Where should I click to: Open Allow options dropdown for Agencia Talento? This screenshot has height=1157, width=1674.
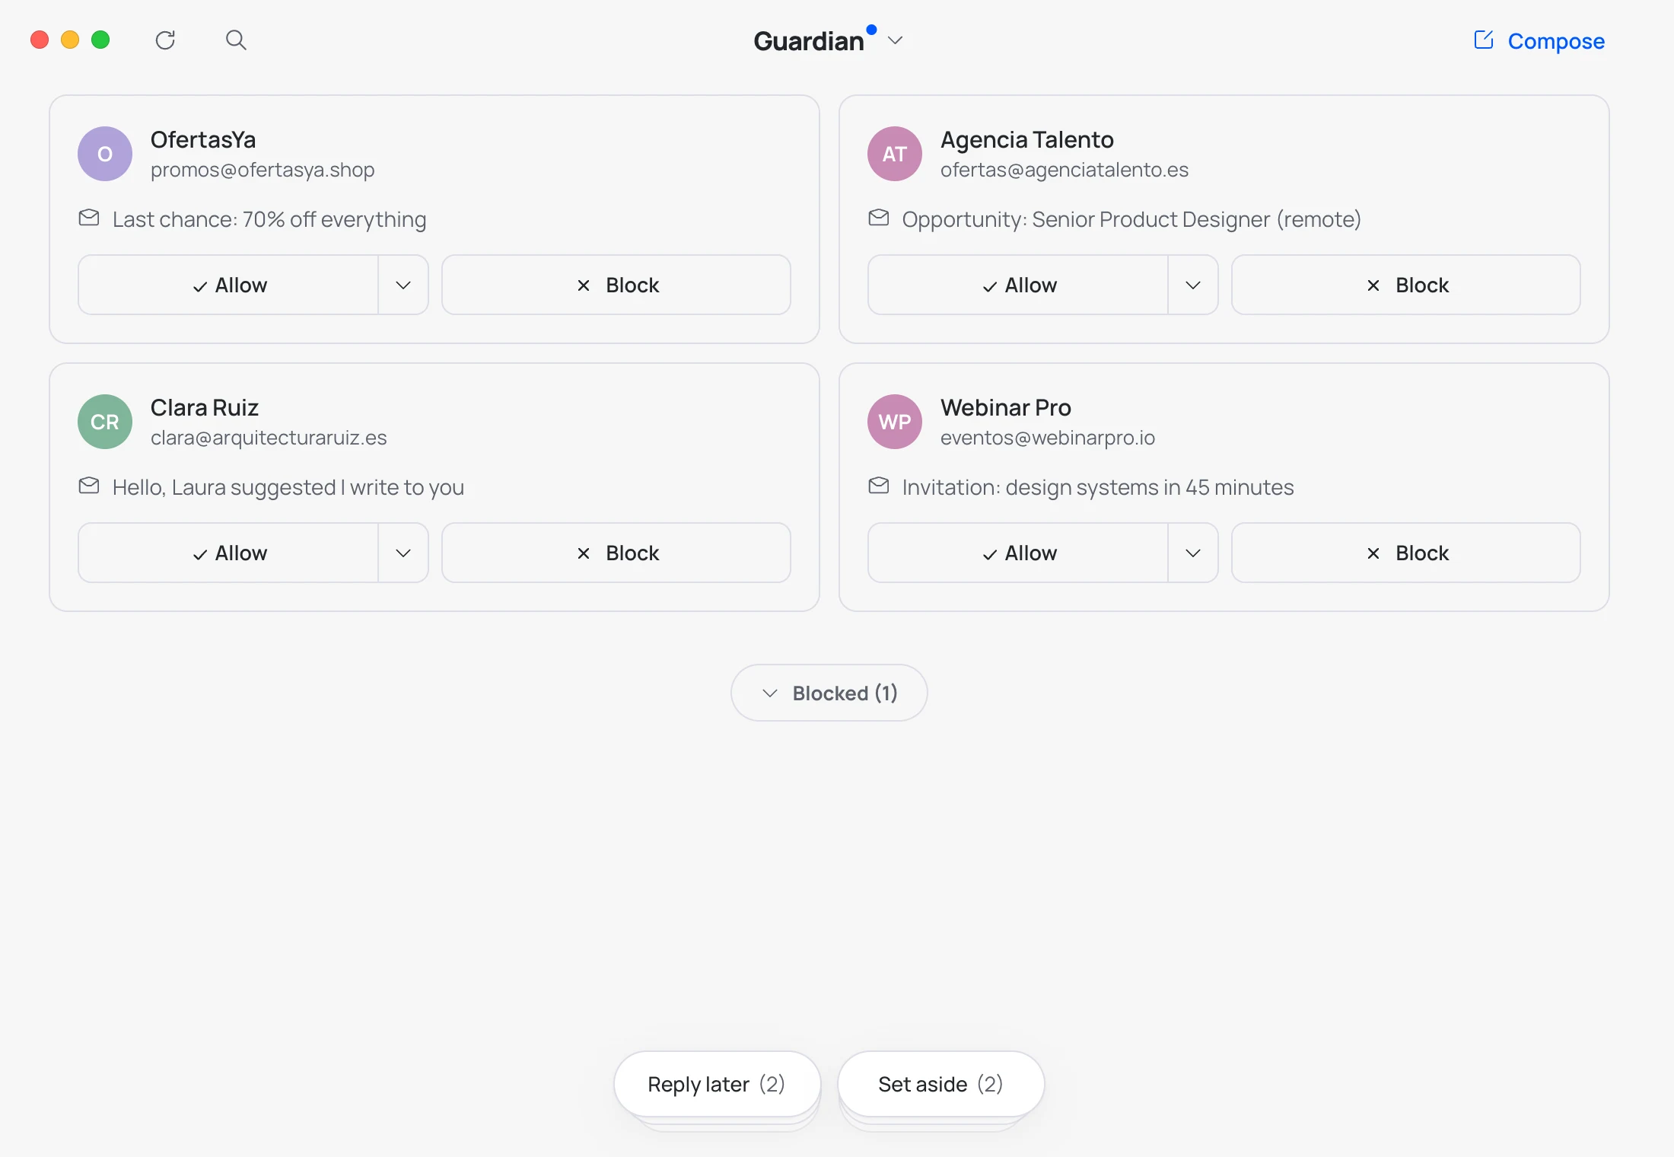pos(1193,285)
